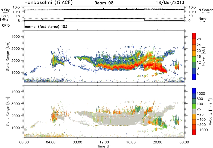Click 'Slant Range [km]' label of power panel
Image resolution: width=213 pixels, height=148 pixels.
[x=7, y=57]
